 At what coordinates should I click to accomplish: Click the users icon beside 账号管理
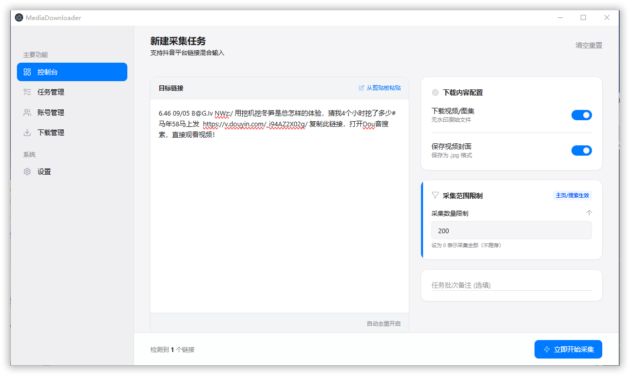point(28,112)
